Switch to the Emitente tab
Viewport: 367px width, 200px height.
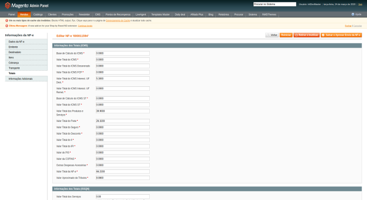[26, 47]
